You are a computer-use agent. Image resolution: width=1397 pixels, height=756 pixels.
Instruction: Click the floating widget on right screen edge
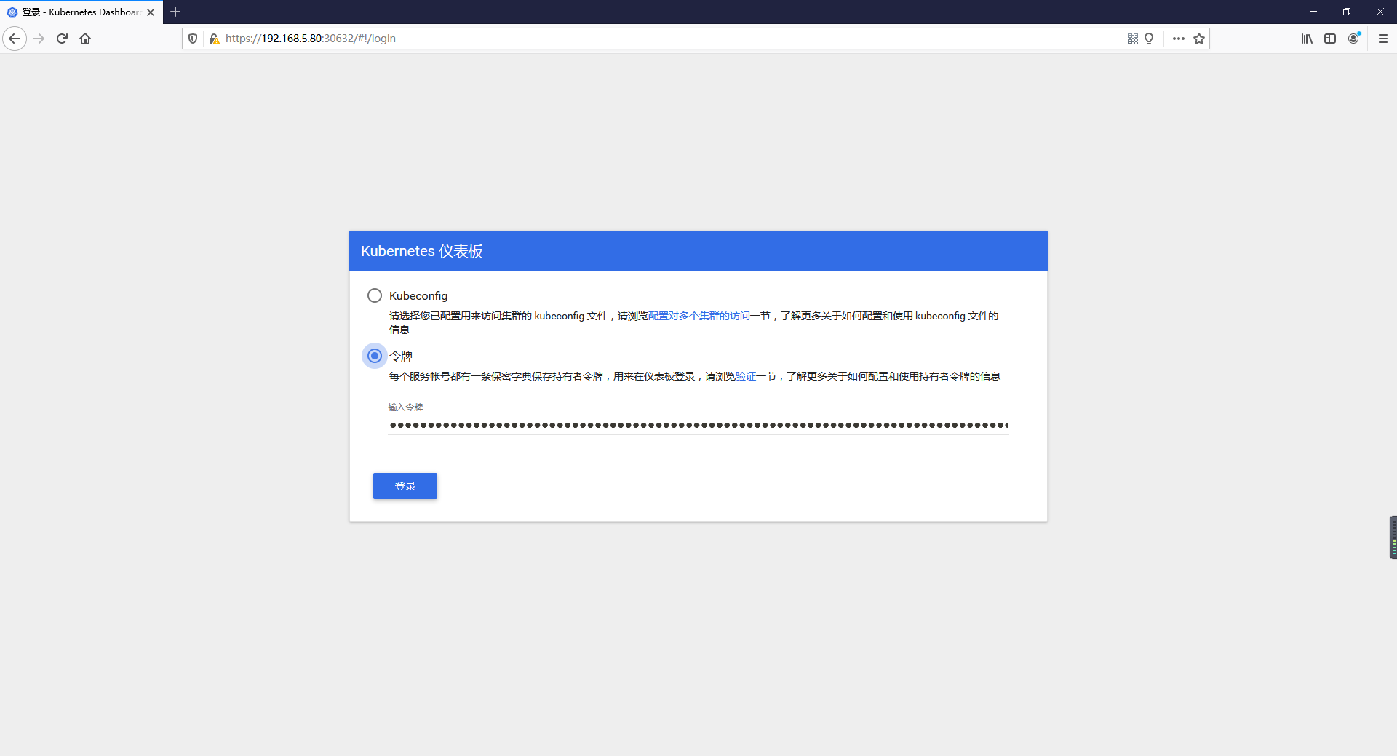click(1393, 537)
